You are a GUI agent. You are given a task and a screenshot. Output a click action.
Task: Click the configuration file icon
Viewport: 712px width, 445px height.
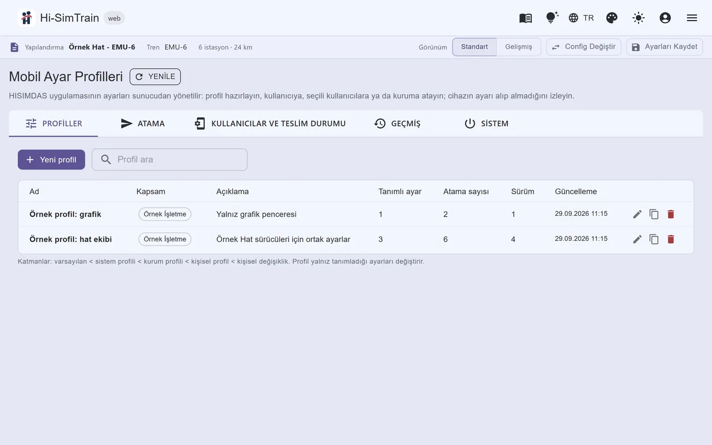pos(14,47)
